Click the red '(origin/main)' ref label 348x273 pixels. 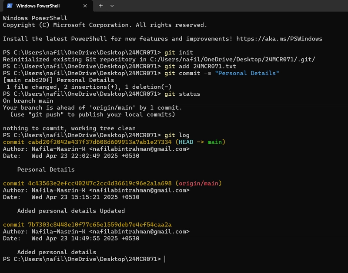(198, 183)
